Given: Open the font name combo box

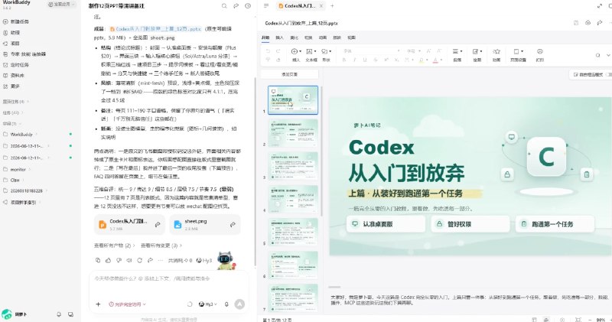Looking at the screenshot, I should [371, 51].
